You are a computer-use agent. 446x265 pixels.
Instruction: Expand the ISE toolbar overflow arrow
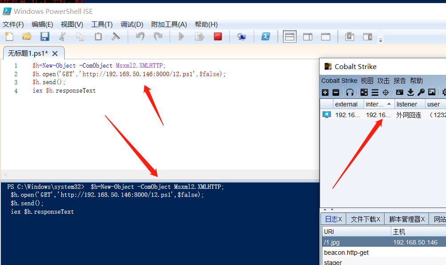pos(381,40)
